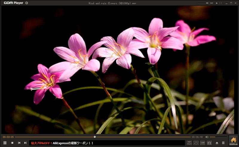The height and width of the screenshot is (147, 239).
Task: Open the AliExpress coupon ad link
Action: tap(62, 143)
